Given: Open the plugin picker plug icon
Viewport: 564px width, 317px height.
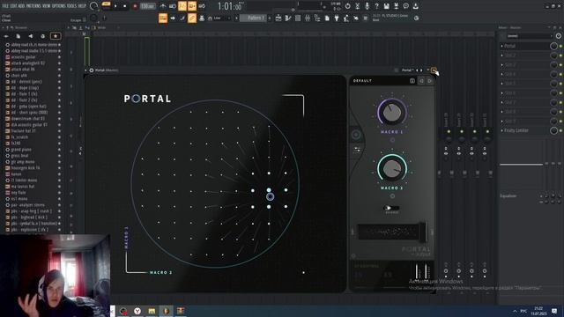Looking at the screenshot, I should coord(337,18).
